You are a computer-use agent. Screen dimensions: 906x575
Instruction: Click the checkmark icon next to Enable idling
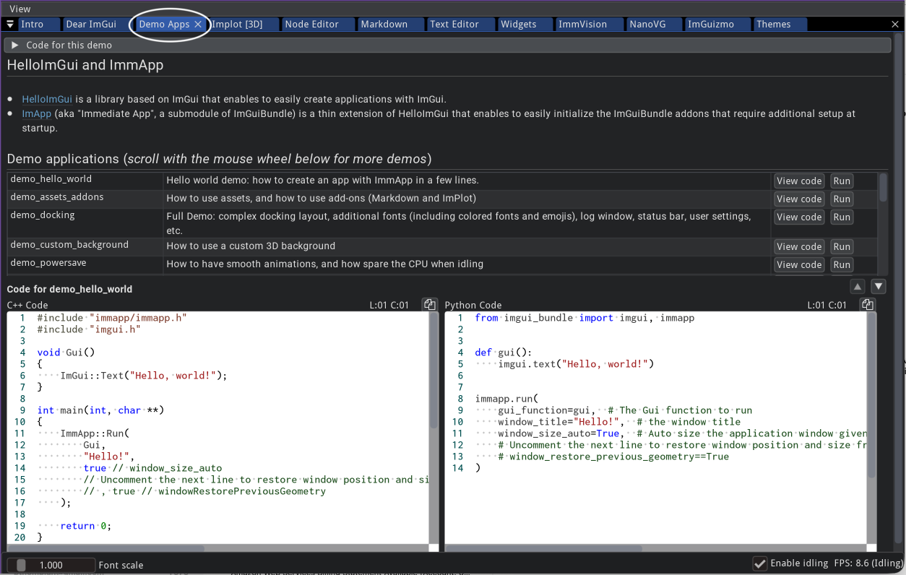point(759,563)
